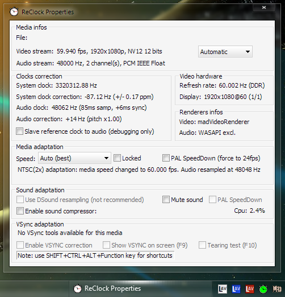This screenshot has width=285, height=297.
Task: Open the madVR tray icon
Action: pos(276,289)
